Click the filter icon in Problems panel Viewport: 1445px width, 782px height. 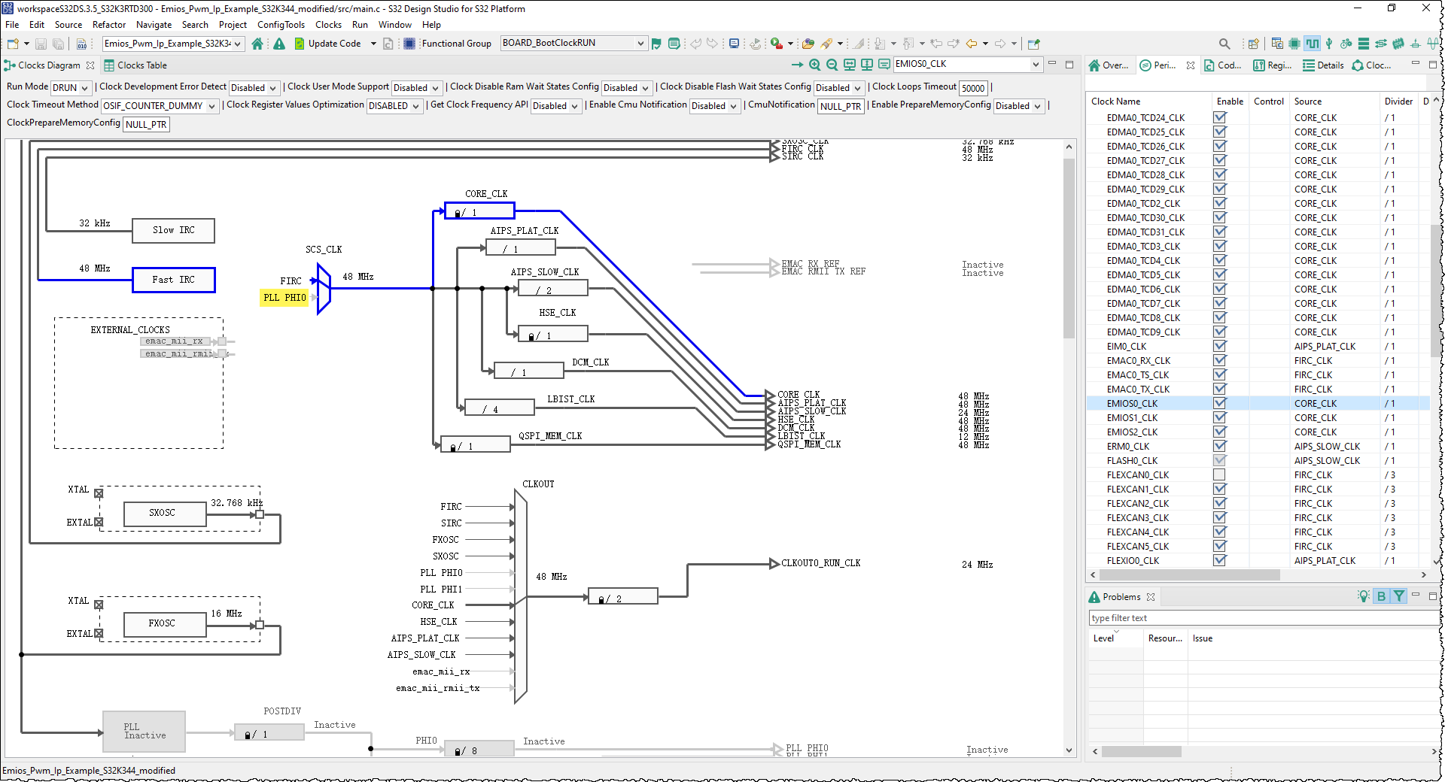[x=1399, y=596]
